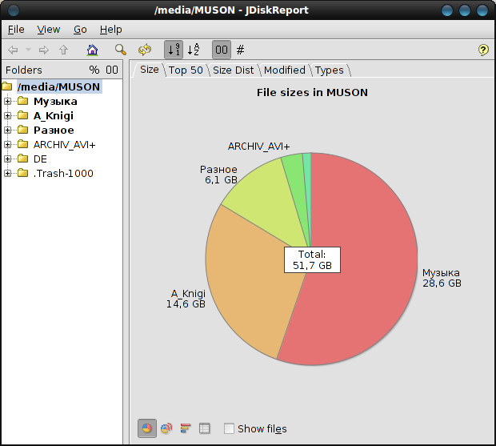Click the Total 51,7 GB label
This screenshot has height=446, width=496.
coord(312,260)
